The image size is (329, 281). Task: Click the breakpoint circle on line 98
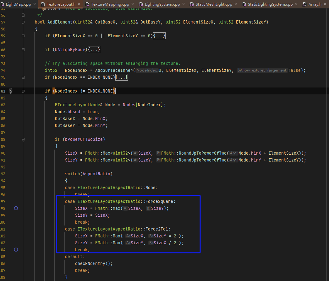(x=16, y=208)
